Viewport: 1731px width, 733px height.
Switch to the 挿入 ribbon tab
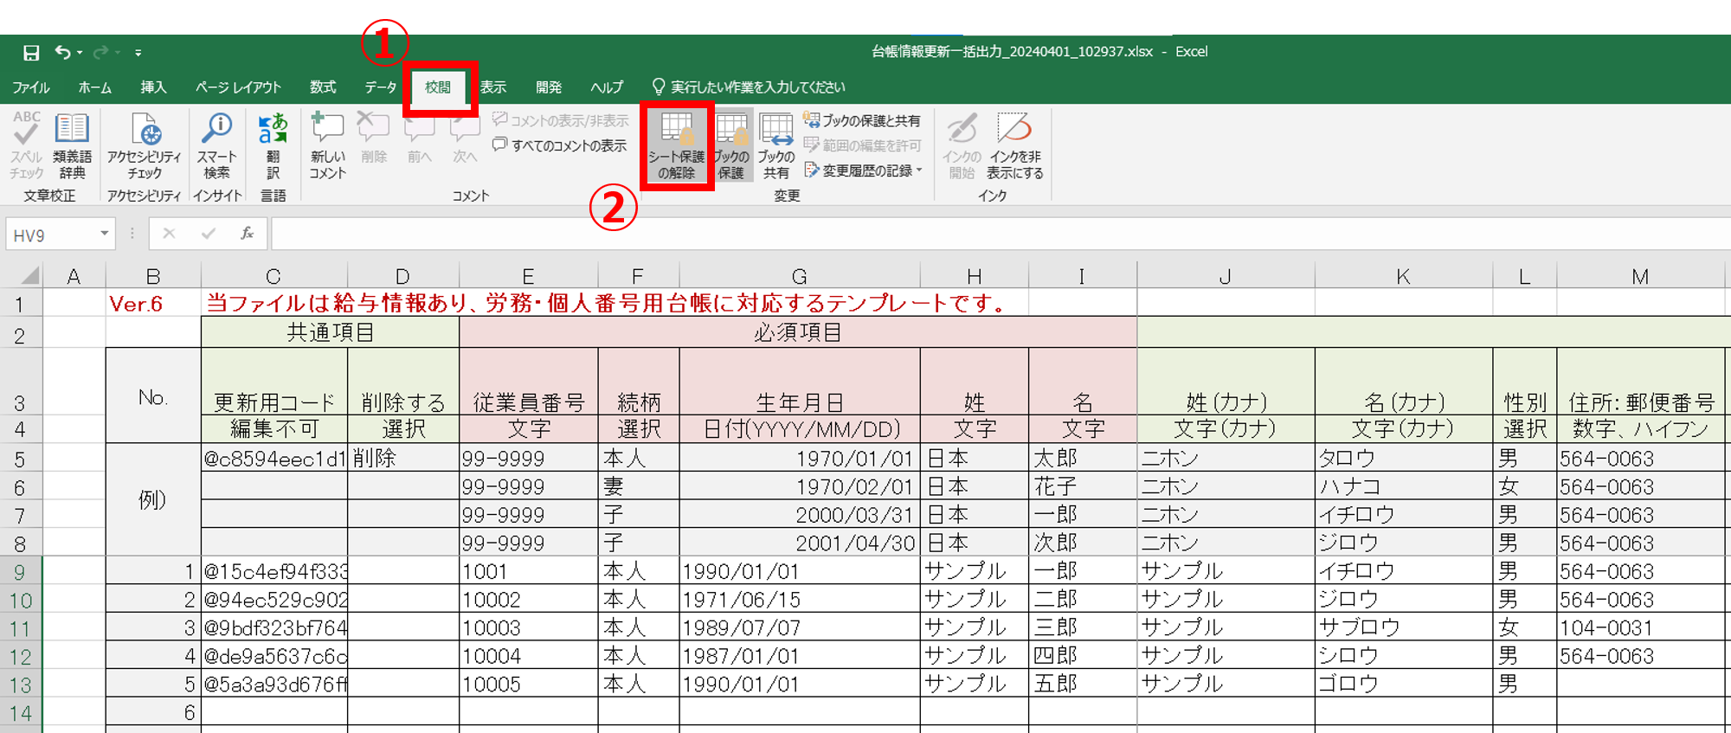coord(153,87)
